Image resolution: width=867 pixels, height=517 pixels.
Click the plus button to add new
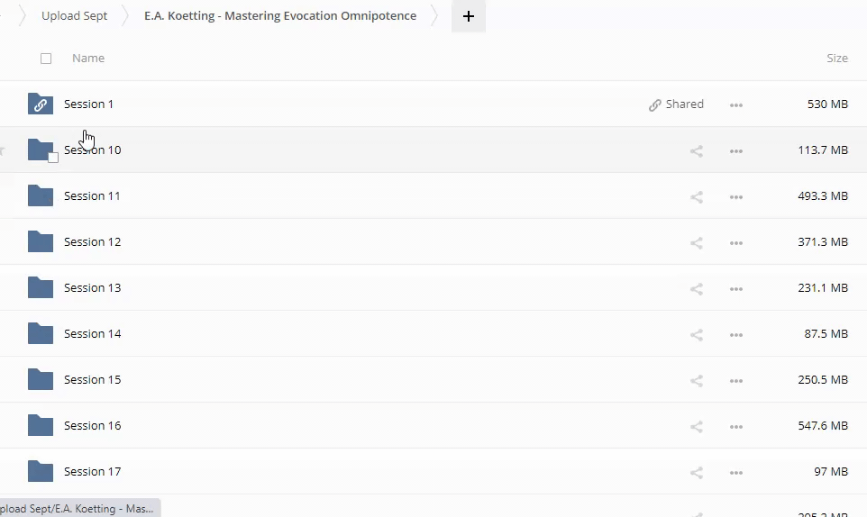[468, 16]
